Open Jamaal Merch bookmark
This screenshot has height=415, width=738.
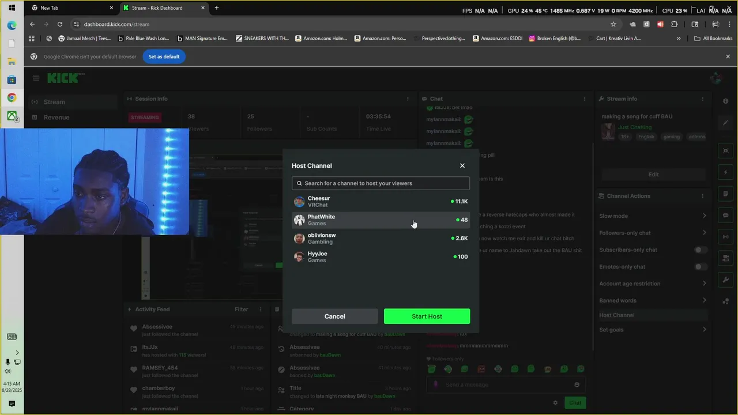click(x=85, y=39)
